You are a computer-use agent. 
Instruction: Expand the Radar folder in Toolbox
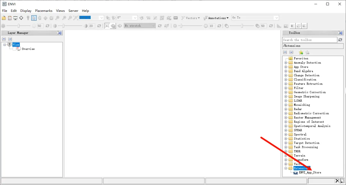coord(286,109)
